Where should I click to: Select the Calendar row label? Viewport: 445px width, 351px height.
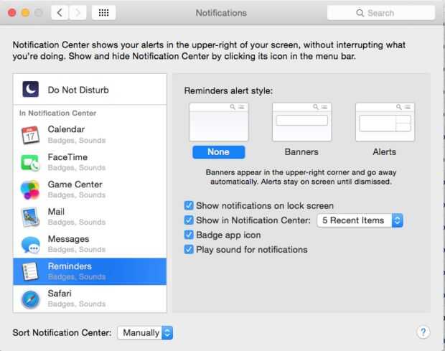tap(66, 129)
